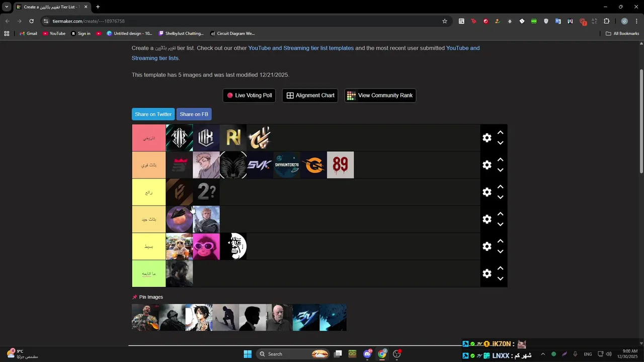Pick the blue glowing character image in unranked pool
644x362 pixels.
coord(333,317)
